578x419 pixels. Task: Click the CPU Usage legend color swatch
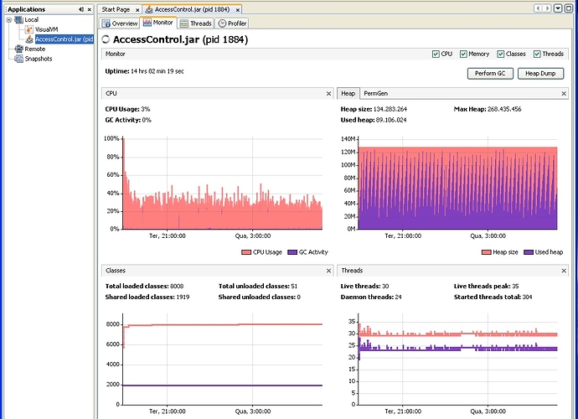pos(246,252)
